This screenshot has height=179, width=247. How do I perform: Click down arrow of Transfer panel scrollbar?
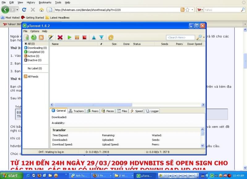pyautogui.click(x=202, y=146)
